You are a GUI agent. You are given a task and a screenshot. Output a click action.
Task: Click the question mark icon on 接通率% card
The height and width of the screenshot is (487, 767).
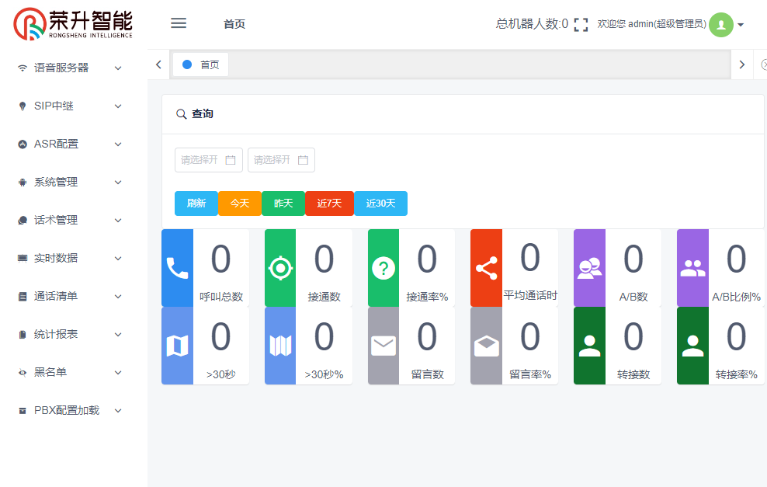[x=383, y=268]
